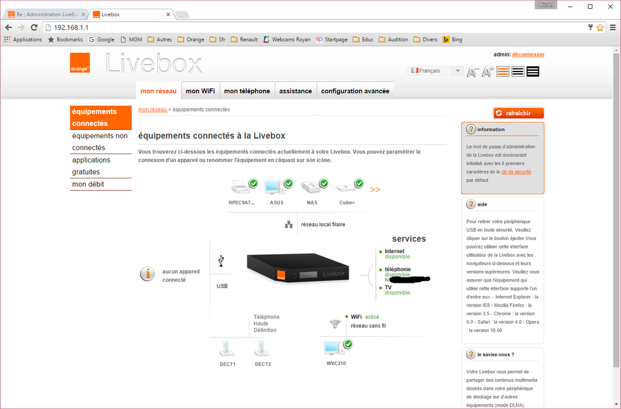Screen dimensions: 621x409
Task: Open the Chrome menu hamburger icon
Action: pyautogui.click(x=613, y=27)
